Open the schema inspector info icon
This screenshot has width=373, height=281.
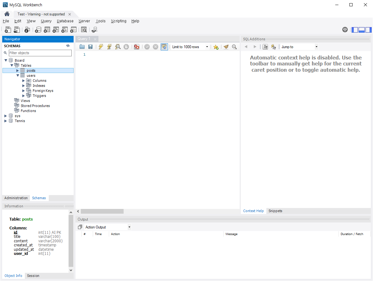(x=27, y=30)
